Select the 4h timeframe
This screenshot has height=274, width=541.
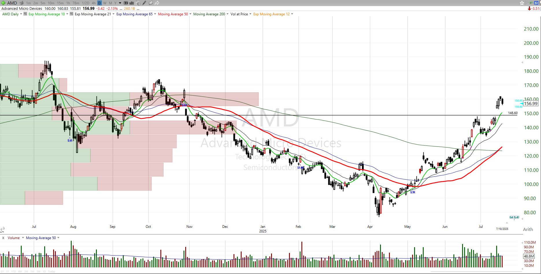pyautogui.click(x=94, y=3)
